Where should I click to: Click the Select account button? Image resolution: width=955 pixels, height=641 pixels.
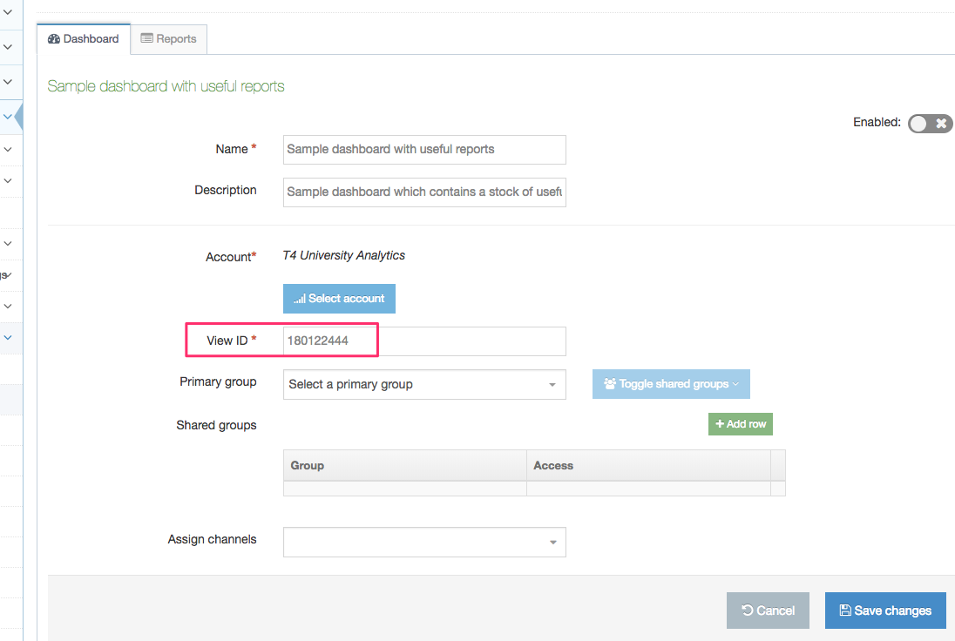[x=339, y=298]
